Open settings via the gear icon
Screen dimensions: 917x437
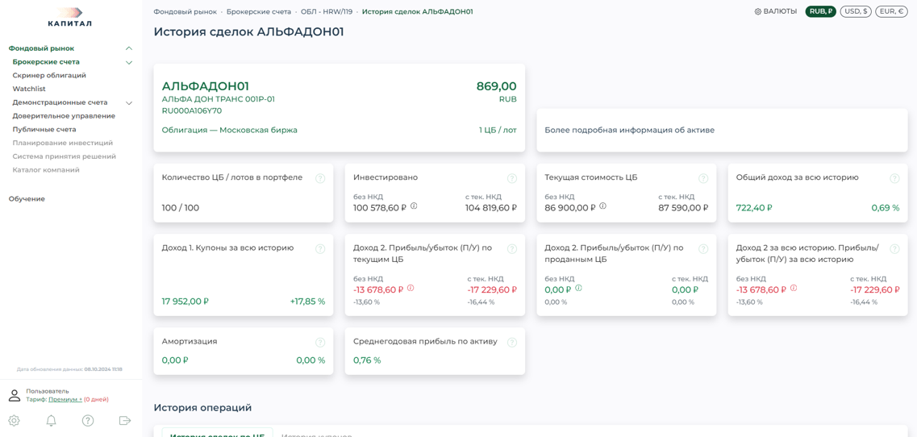(14, 420)
